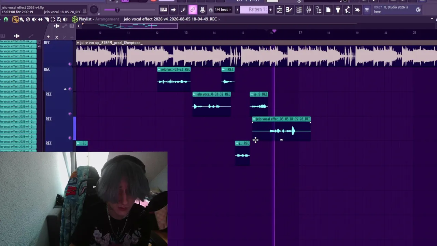Mute the second REC track
This screenshot has width=437, height=246.
70,89
